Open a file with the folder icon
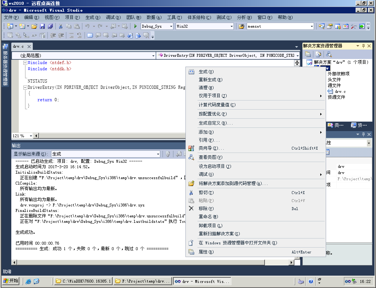376x288 pixels. (34, 26)
